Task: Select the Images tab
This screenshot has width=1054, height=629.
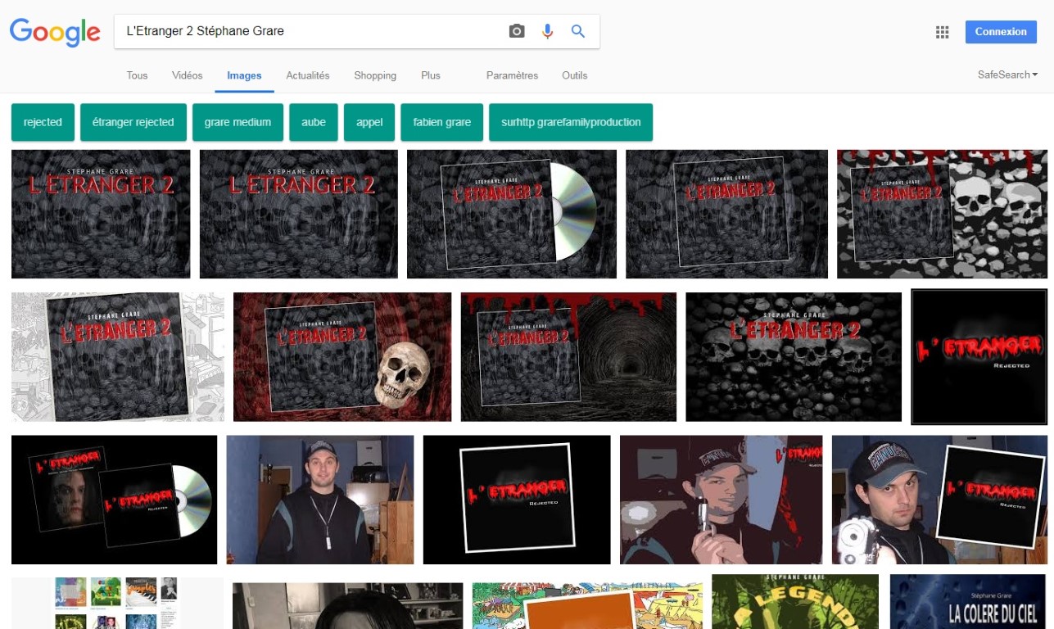Action: pyautogui.click(x=244, y=75)
